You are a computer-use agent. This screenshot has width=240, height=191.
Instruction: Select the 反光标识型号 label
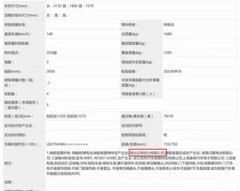coord(133,125)
